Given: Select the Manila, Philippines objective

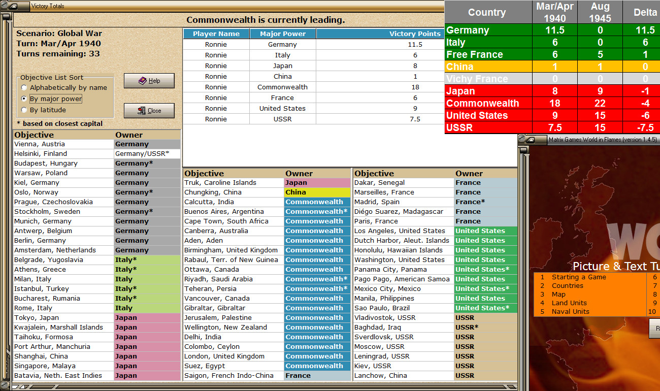Looking at the screenshot, I should click(404, 299).
